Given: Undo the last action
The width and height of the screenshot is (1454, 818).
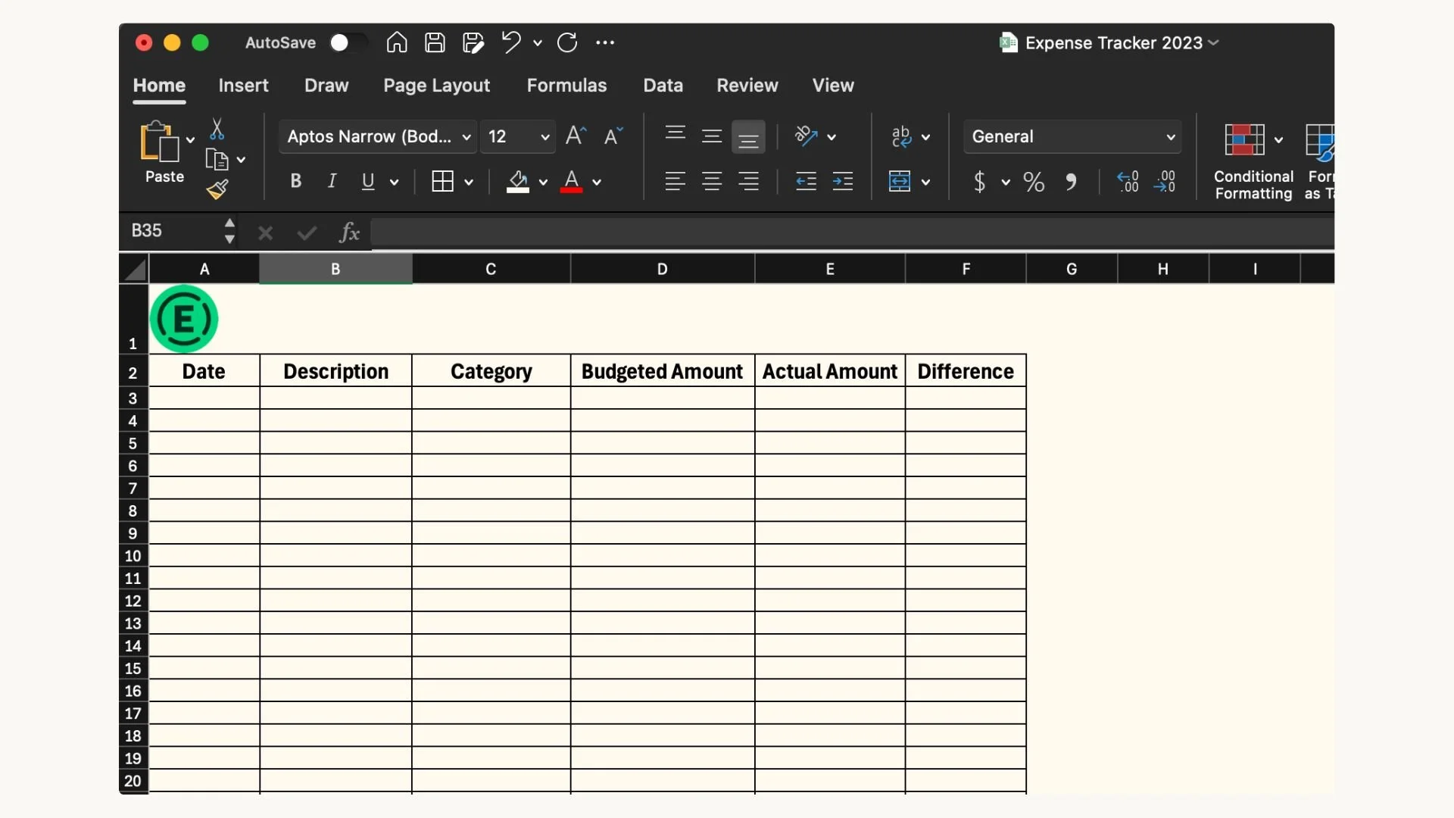Looking at the screenshot, I should coord(511,42).
